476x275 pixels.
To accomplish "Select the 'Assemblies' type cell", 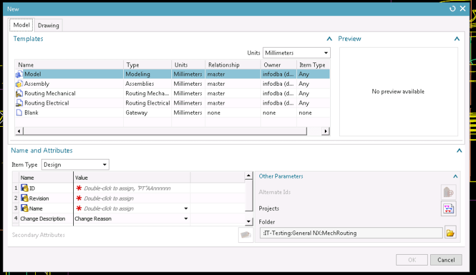I will (148, 84).
